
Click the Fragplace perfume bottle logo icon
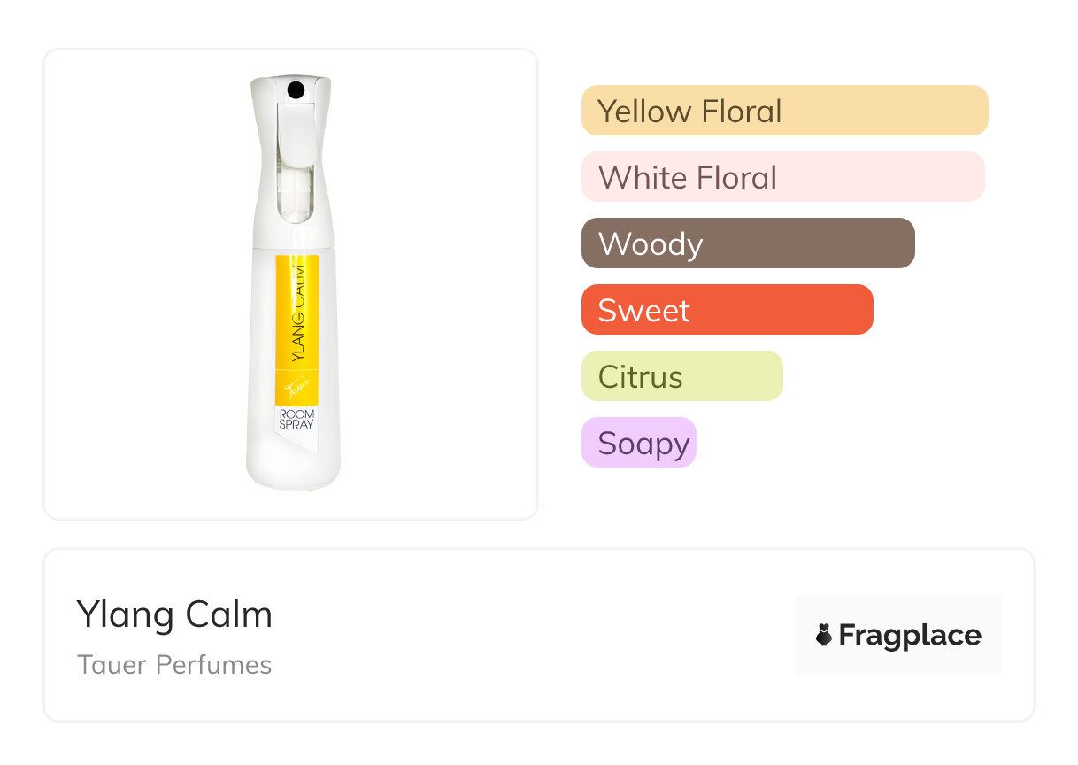click(824, 635)
